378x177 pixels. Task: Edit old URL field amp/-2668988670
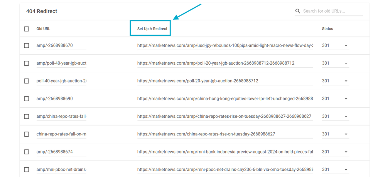click(x=61, y=45)
